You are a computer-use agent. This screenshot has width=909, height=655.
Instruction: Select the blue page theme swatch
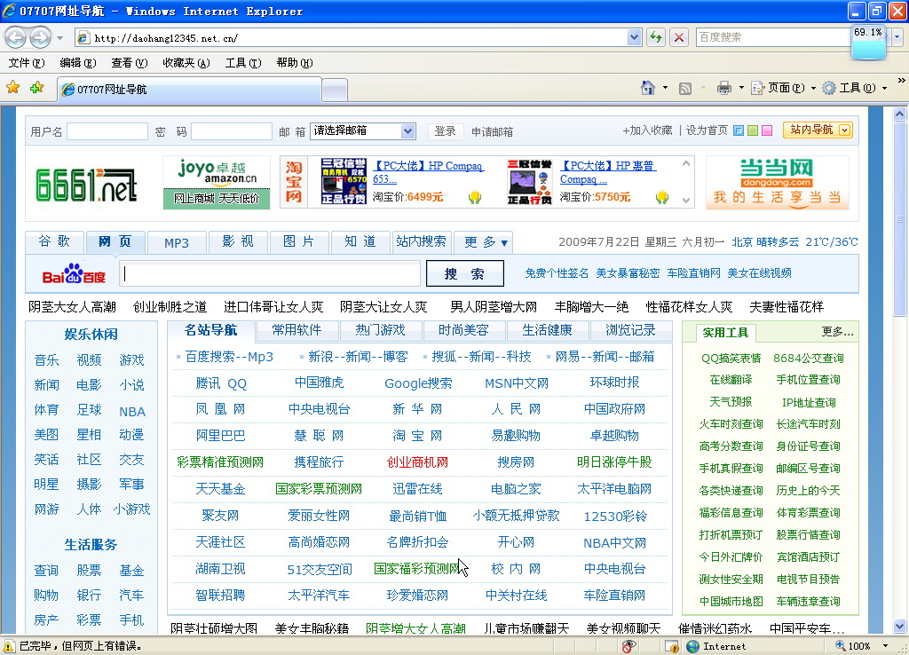(738, 130)
